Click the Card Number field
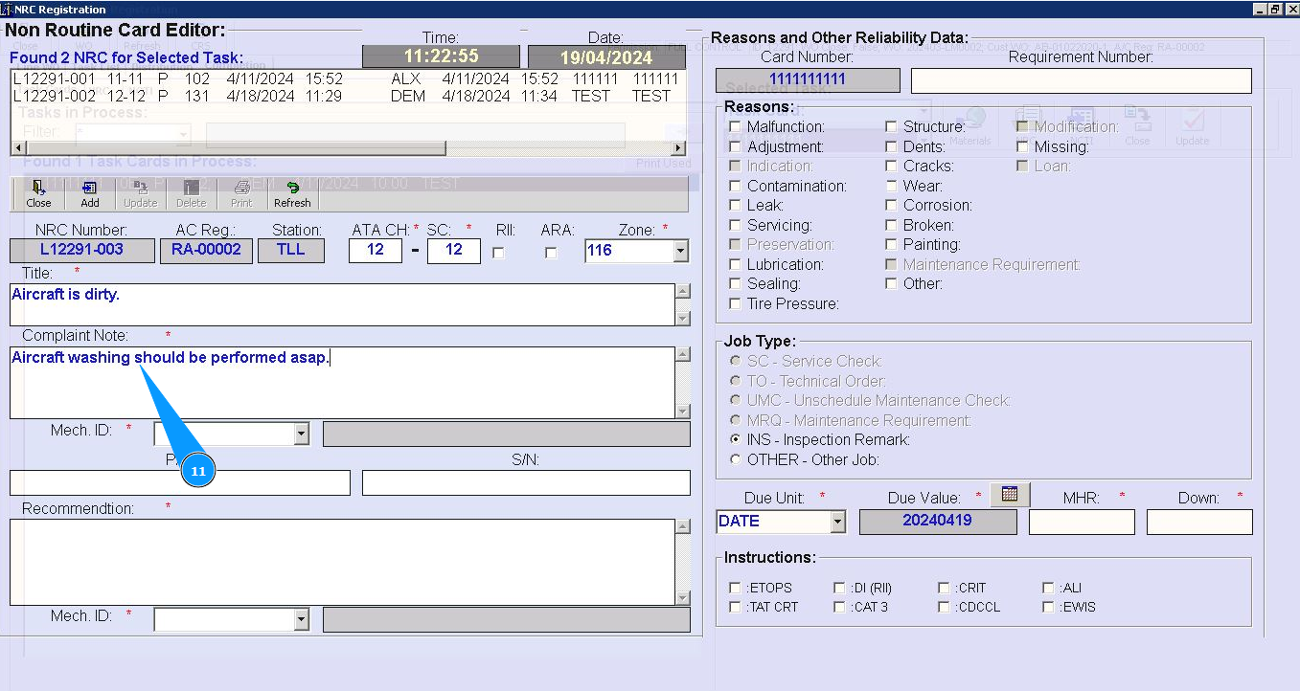 tap(808, 80)
